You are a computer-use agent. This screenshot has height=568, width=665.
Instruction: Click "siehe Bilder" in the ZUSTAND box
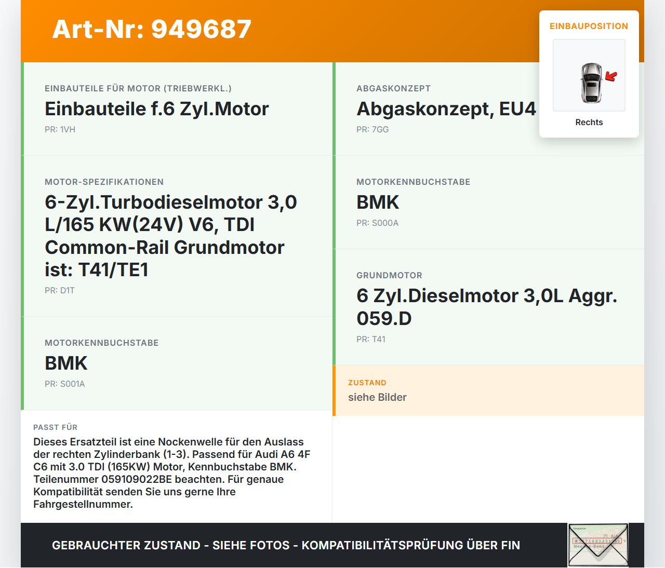(x=377, y=397)
